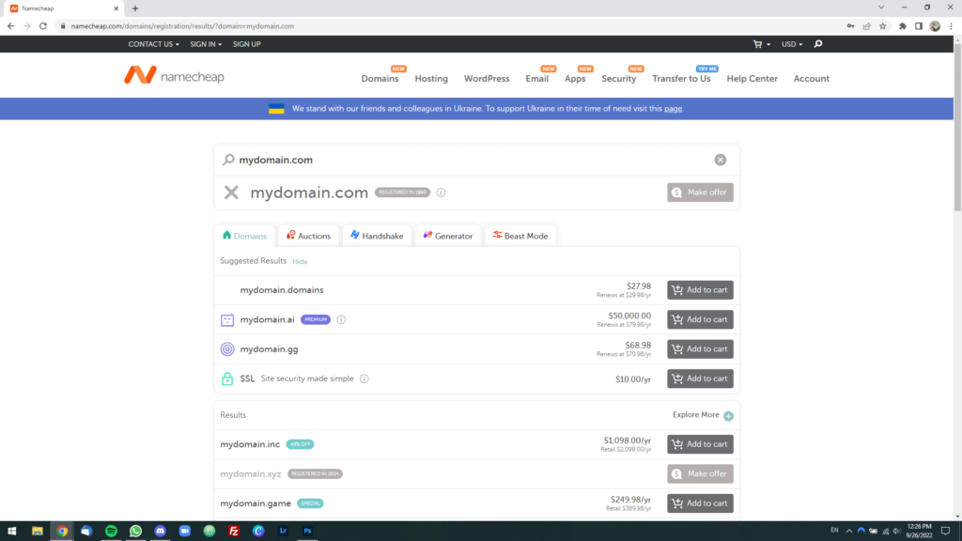
Task: Open Chrome three-dot menu
Action: tap(951, 26)
